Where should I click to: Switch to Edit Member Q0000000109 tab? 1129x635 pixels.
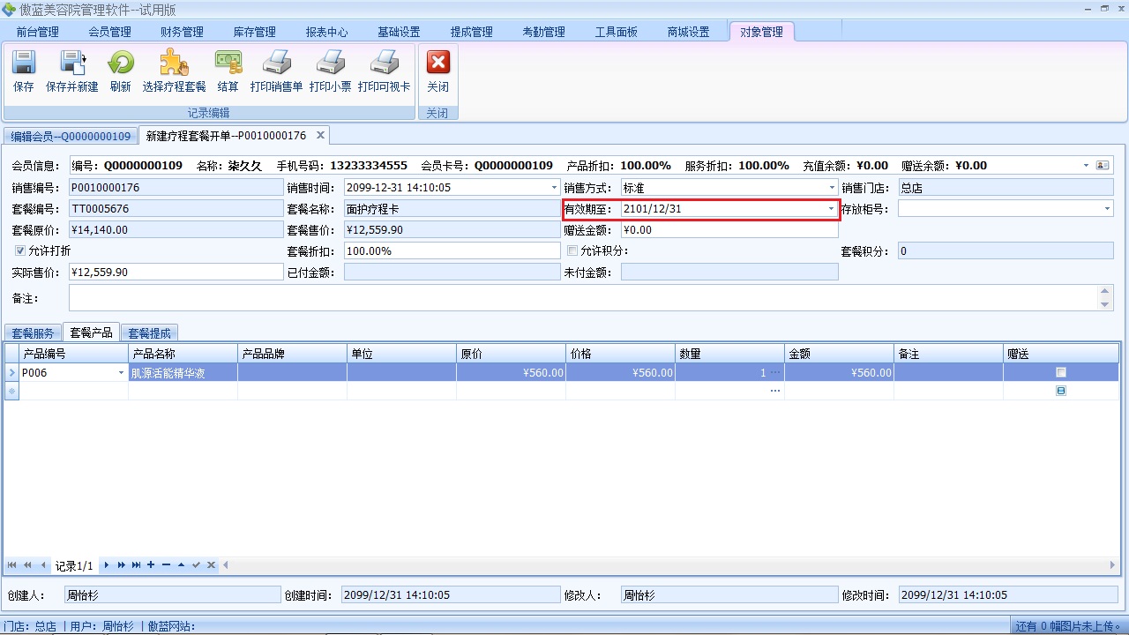pos(71,136)
